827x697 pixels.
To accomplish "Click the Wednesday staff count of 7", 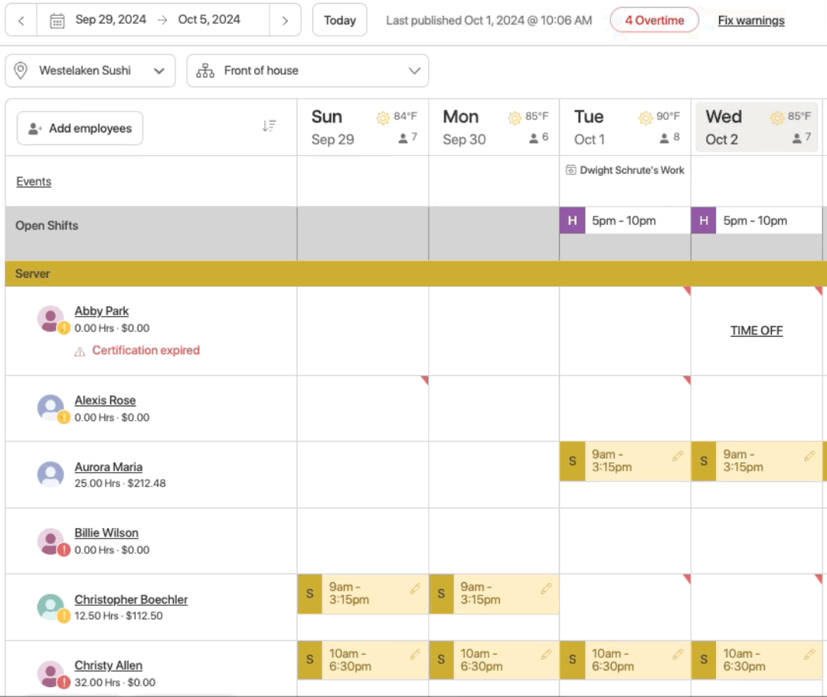I will tap(802, 138).
